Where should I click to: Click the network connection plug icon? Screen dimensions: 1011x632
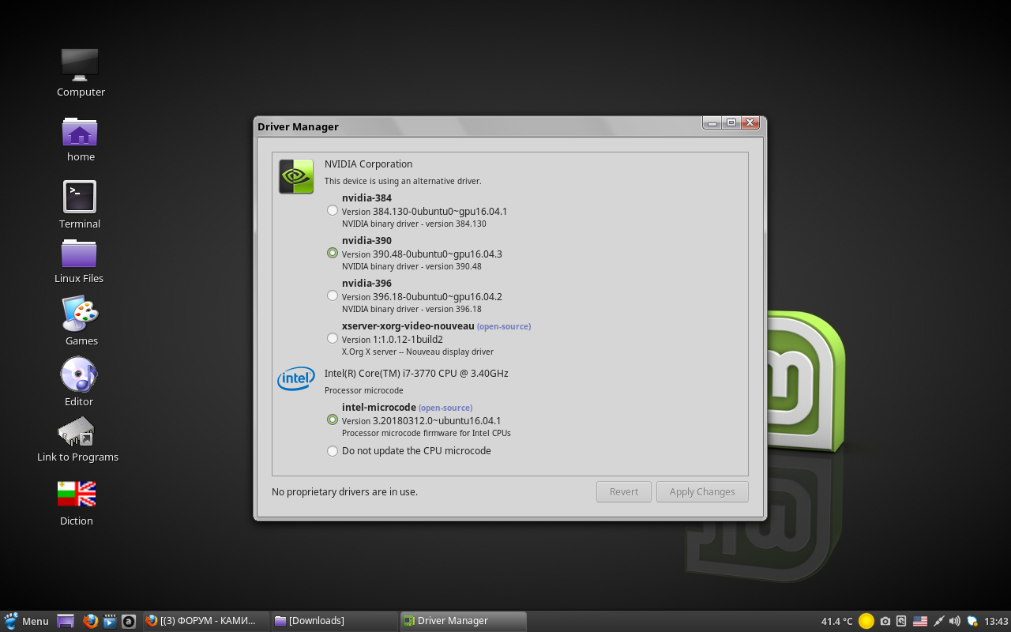tap(939, 621)
